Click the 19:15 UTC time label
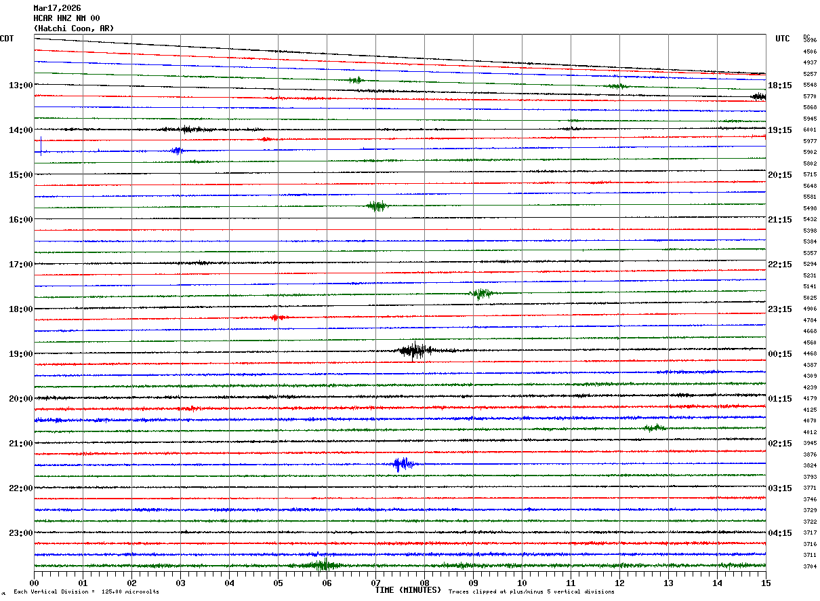The height and width of the screenshot is (601, 820). [779, 130]
